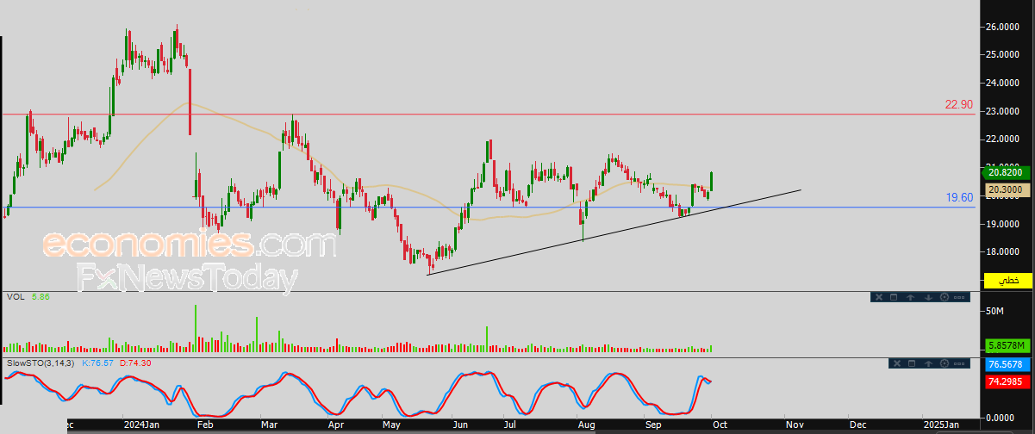The width and height of the screenshot is (1035, 434).
Task: Click the red 22.90 resistance label
Action: pyautogui.click(x=959, y=104)
